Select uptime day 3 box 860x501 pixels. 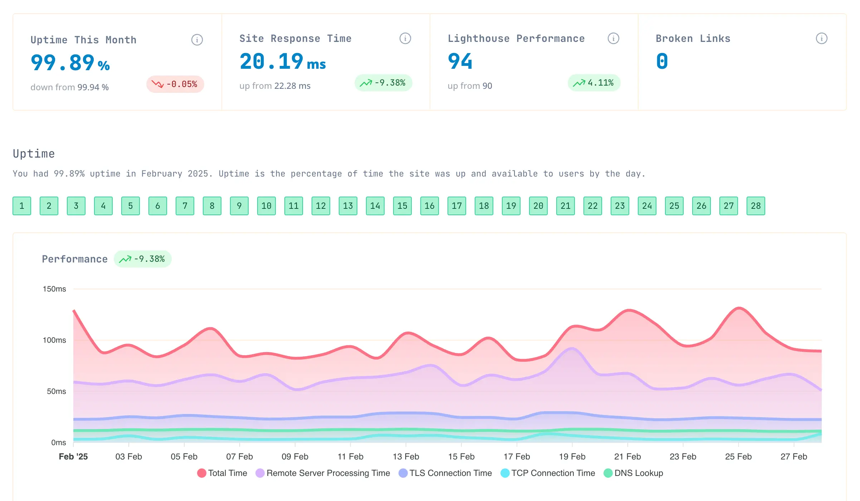(76, 206)
